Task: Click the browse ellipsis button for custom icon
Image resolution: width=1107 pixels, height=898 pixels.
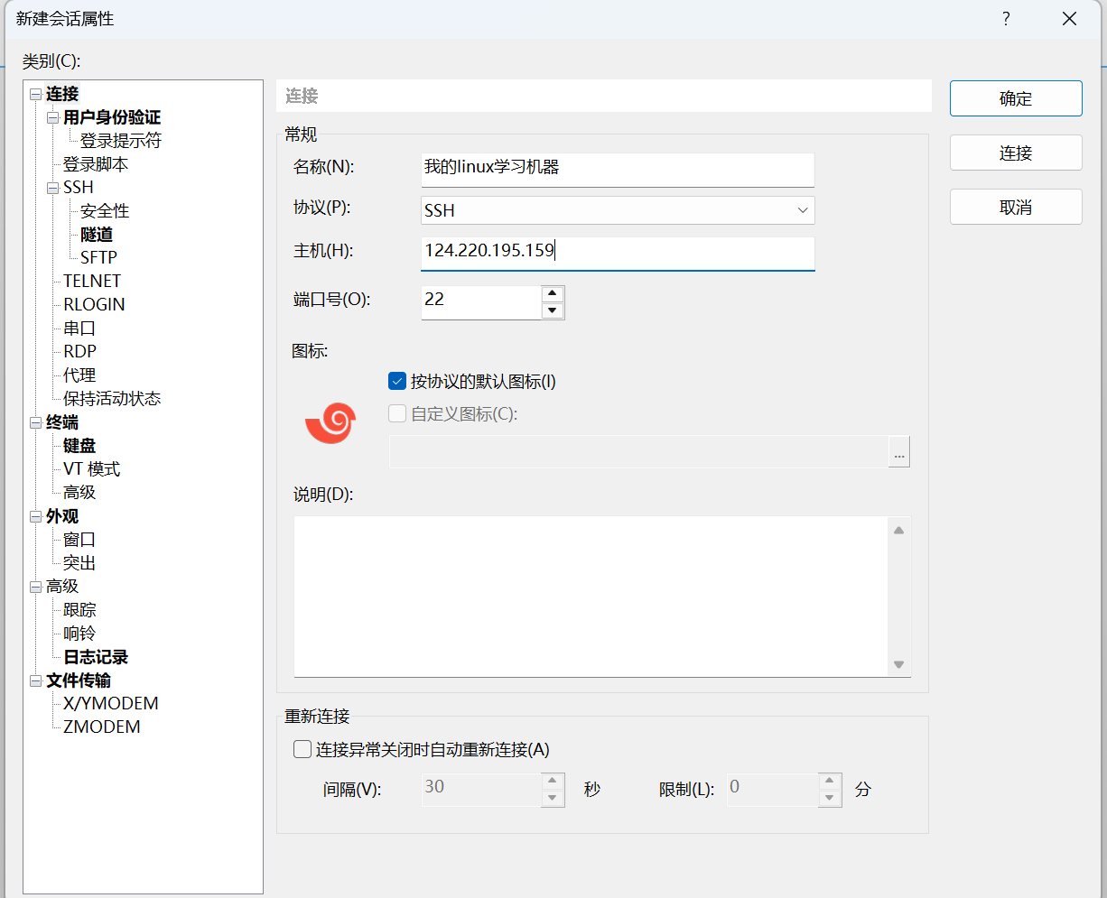Action: tap(899, 452)
